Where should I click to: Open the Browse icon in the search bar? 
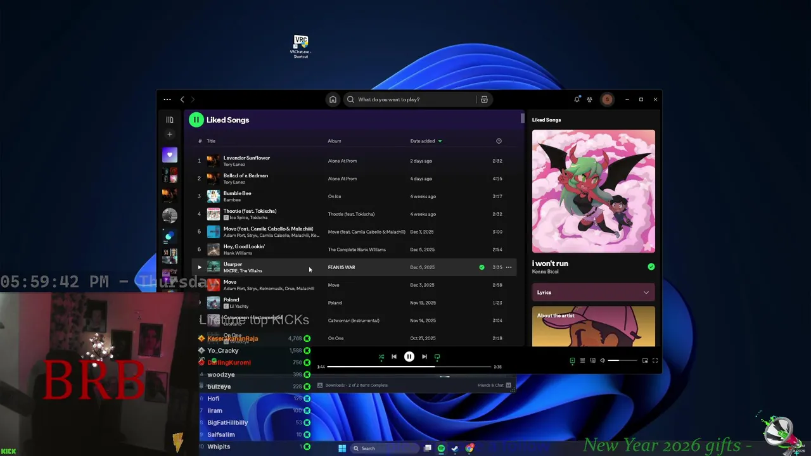pyautogui.click(x=484, y=99)
